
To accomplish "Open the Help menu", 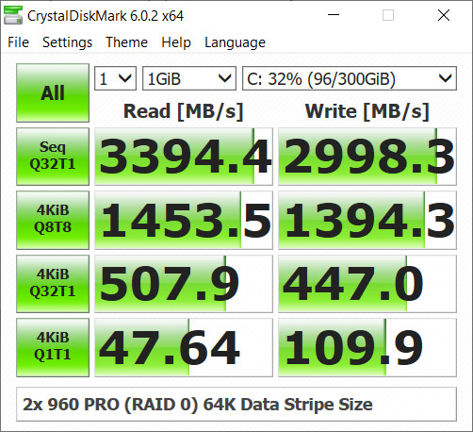I will click(176, 42).
